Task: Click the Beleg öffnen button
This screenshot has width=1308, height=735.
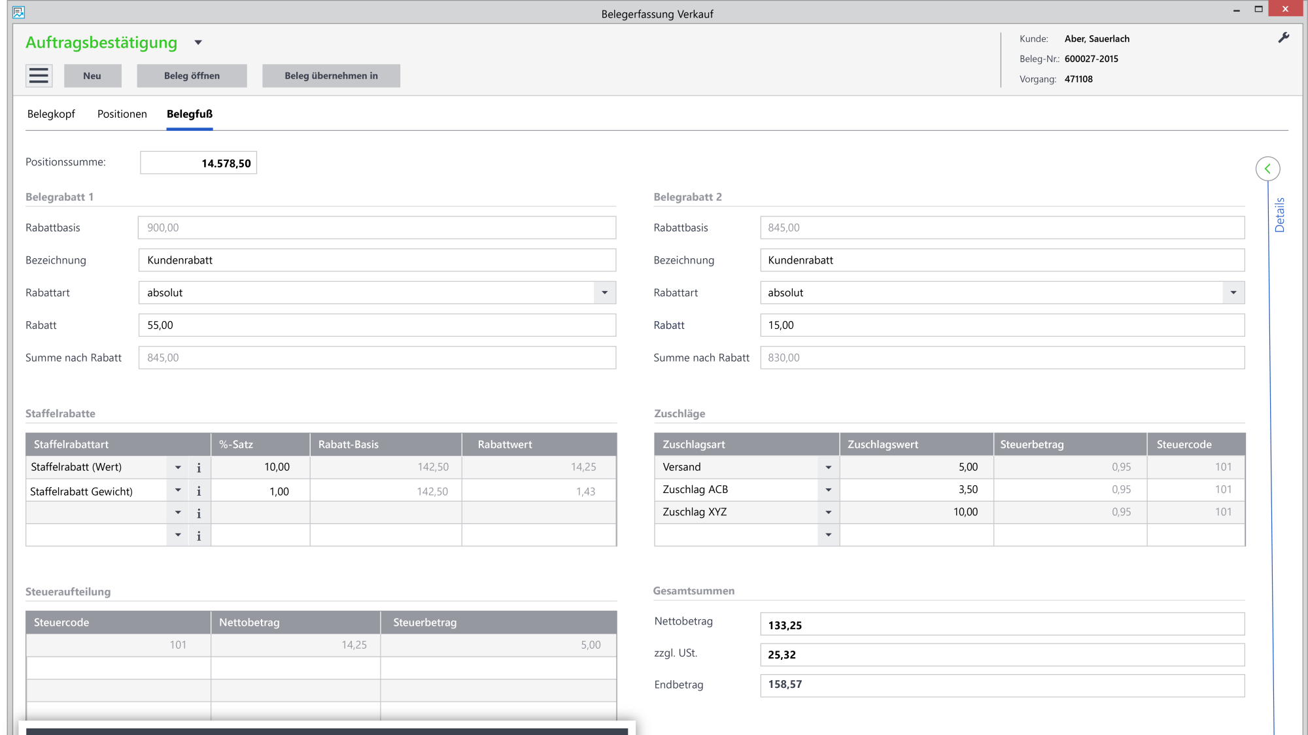Action: point(192,76)
